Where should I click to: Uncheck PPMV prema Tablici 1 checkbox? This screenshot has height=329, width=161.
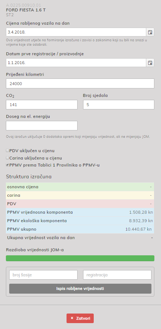point(8,165)
